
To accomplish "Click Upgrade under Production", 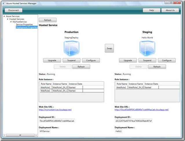I will click(x=52, y=60).
